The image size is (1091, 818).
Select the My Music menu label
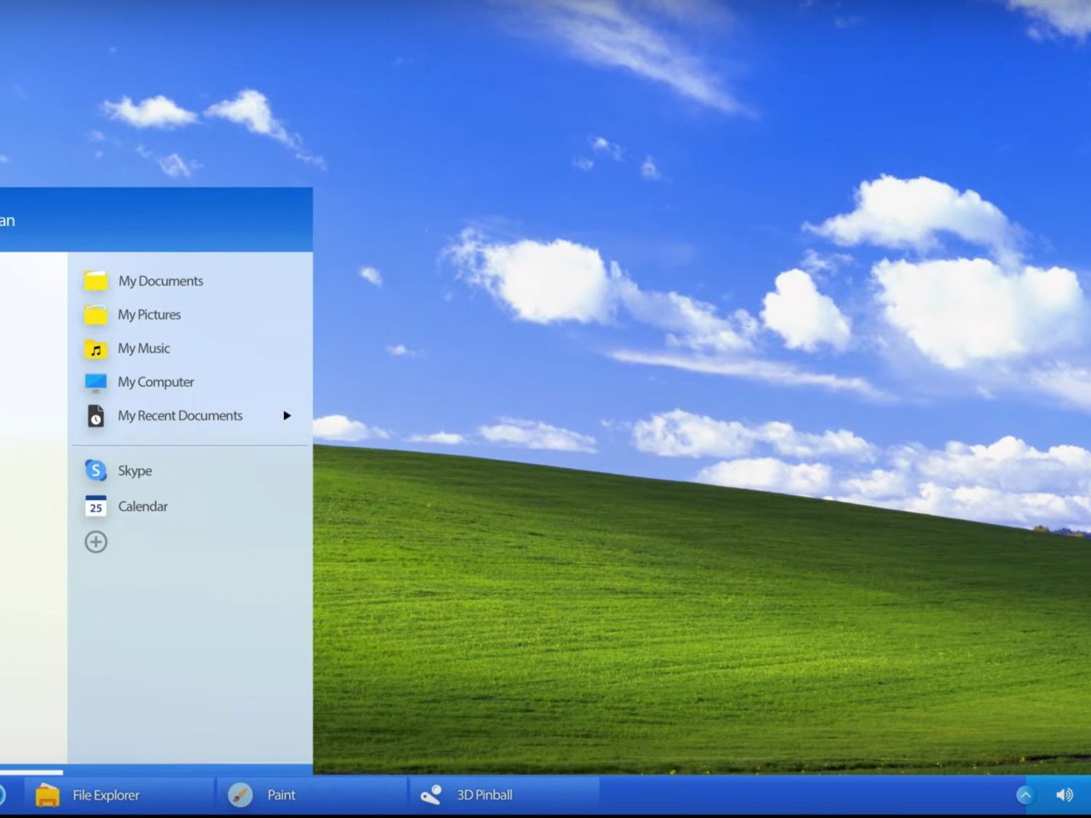pos(143,348)
